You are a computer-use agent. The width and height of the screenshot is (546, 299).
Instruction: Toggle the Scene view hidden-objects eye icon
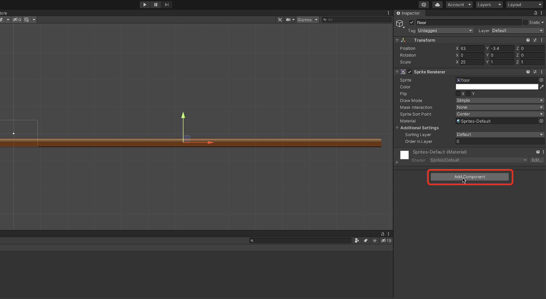(17, 20)
